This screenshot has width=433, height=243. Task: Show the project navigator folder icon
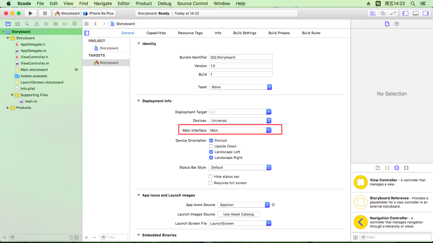(x=8, y=24)
